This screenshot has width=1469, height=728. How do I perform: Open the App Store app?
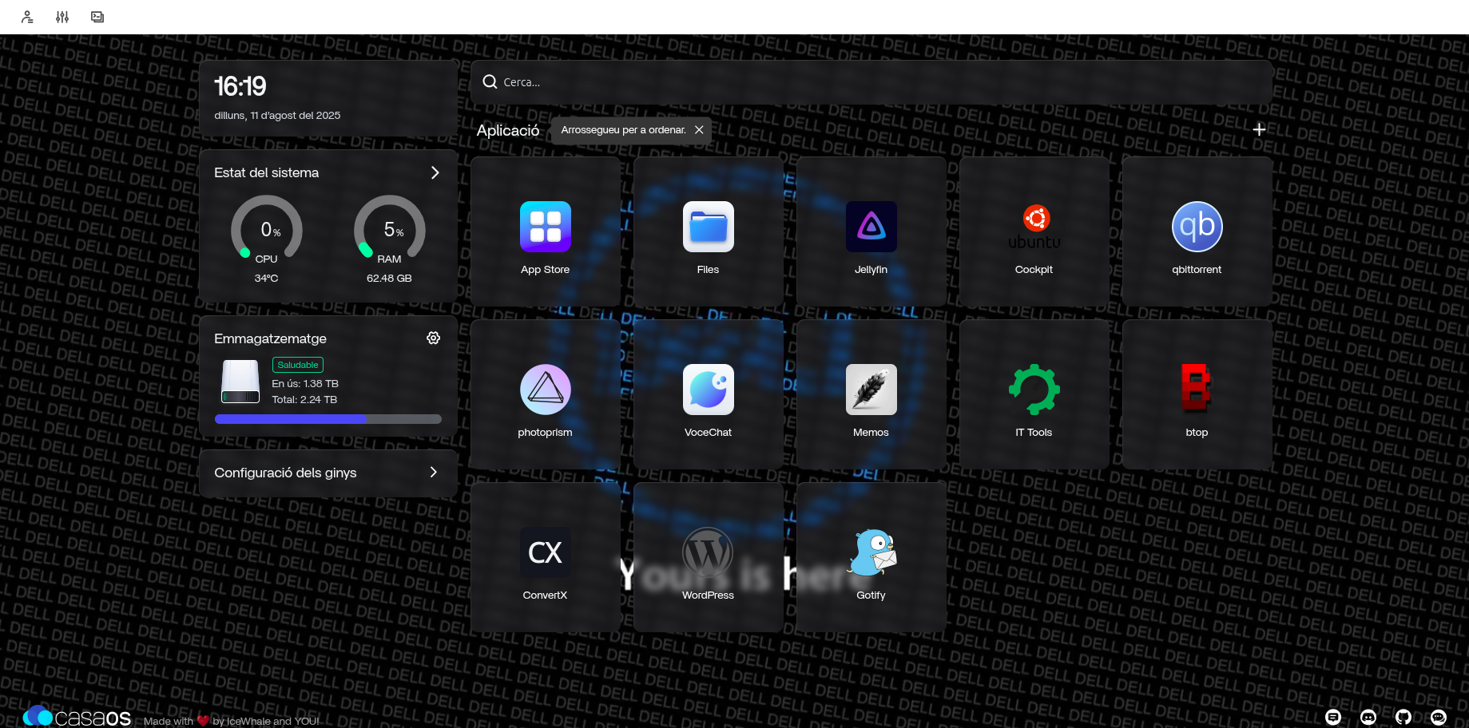[545, 227]
